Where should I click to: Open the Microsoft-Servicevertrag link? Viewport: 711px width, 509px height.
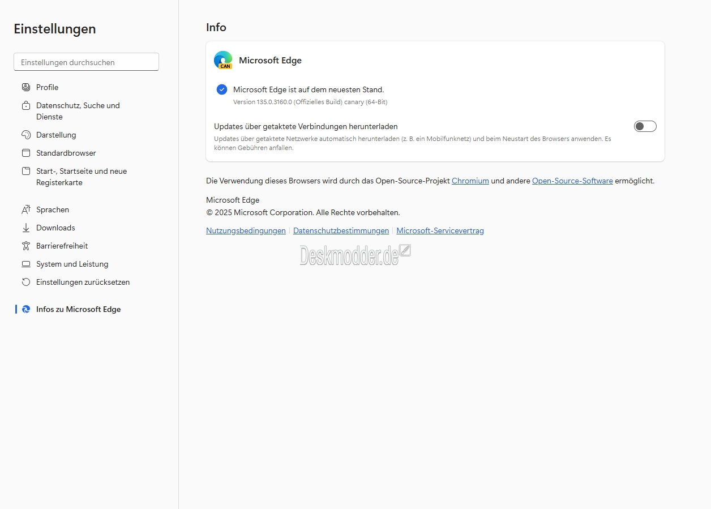[440, 230]
